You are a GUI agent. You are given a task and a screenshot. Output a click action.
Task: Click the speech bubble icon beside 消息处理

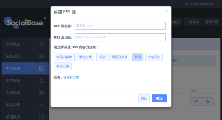coord(41,93)
